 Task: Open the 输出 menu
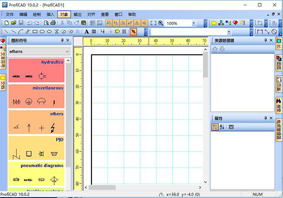pos(78,15)
